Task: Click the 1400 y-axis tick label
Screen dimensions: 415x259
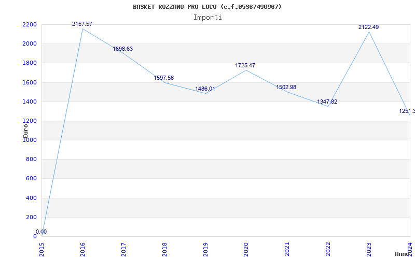Action: point(30,102)
